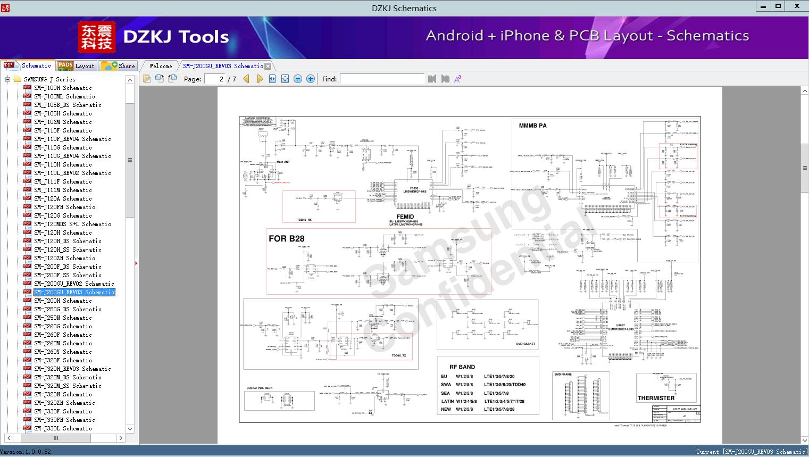This screenshot has width=809, height=457.
Task: Click the find next match icon
Action: click(445, 79)
